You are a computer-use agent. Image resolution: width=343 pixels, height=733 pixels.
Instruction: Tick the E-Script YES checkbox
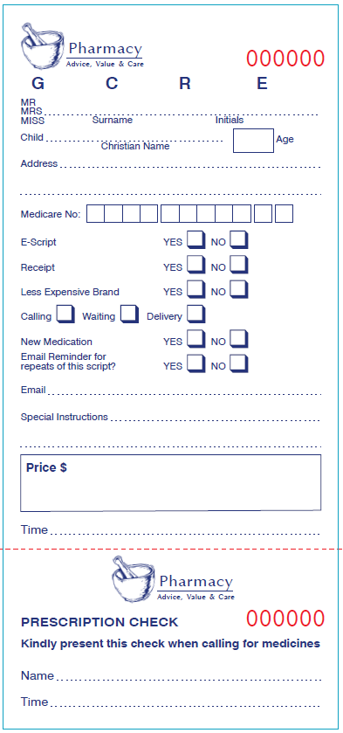click(x=196, y=239)
